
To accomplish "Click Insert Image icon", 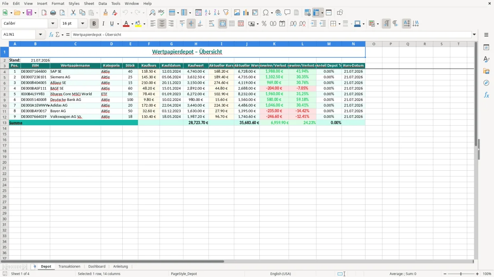I will [x=237, y=13].
